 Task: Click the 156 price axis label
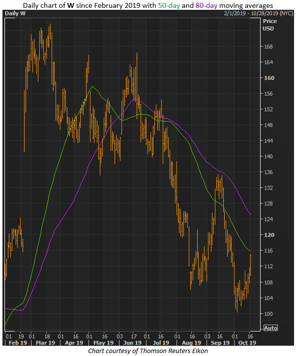tap(268, 94)
